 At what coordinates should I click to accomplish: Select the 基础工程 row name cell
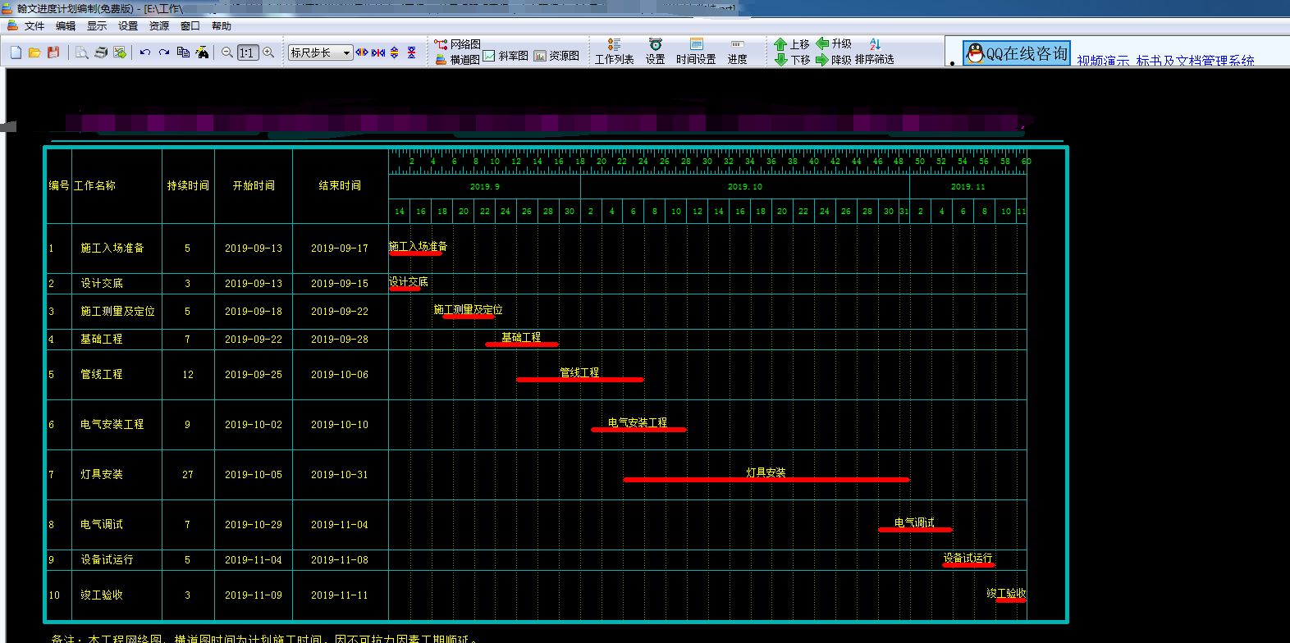coord(117,339)
